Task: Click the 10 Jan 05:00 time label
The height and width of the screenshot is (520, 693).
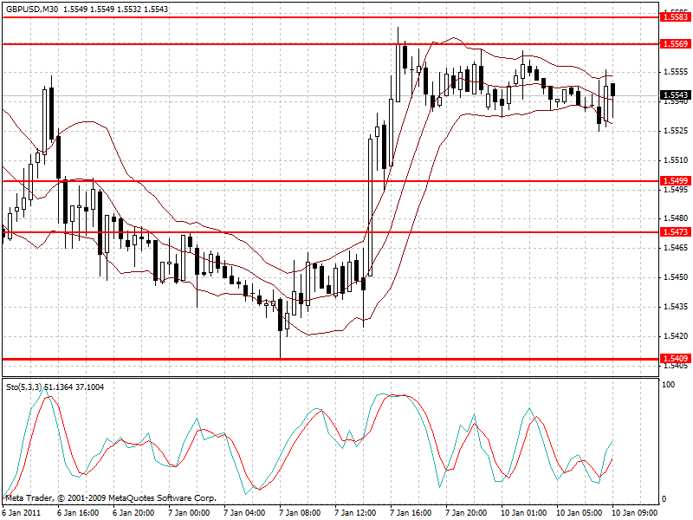Action: [579, 513]
